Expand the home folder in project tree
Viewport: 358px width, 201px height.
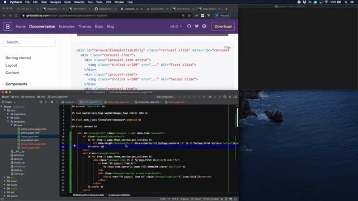[x=4, y=181]
